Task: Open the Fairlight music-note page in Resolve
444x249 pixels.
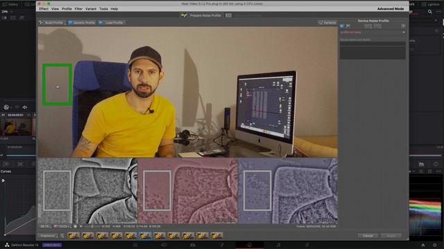Action: (278, 245)
